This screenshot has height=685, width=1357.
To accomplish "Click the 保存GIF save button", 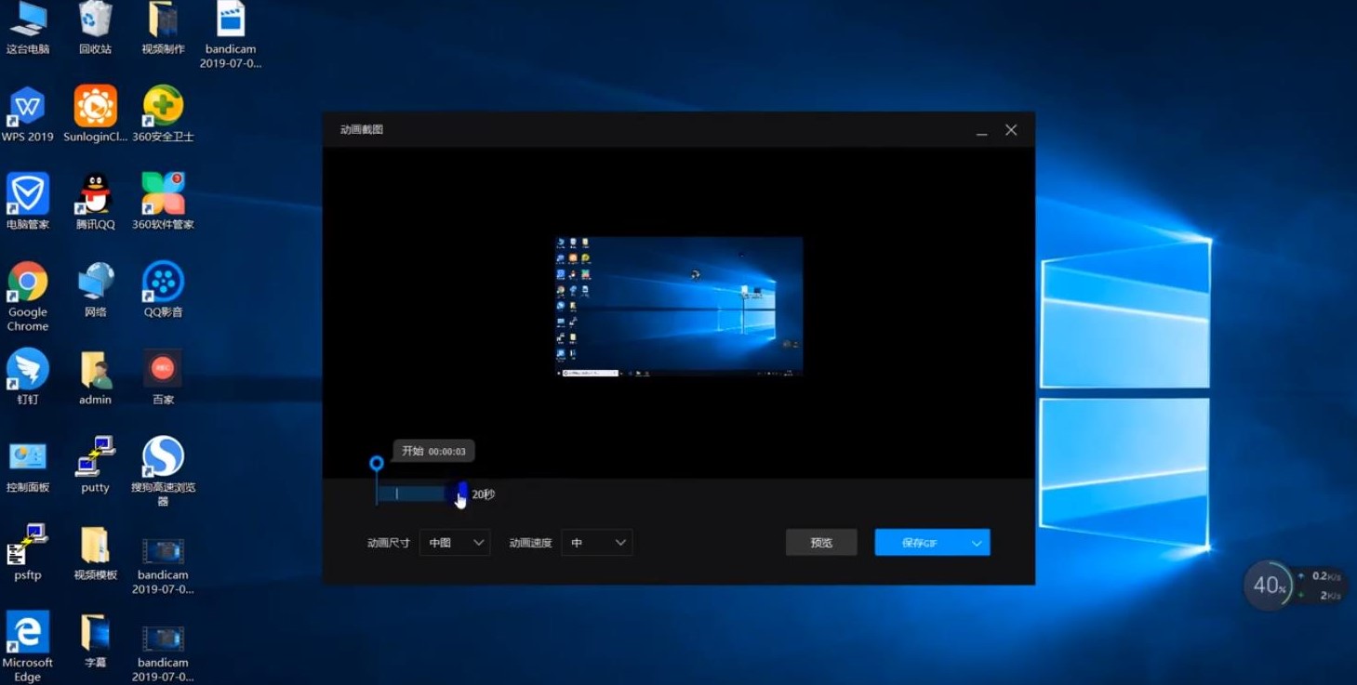I will point(919,543).
